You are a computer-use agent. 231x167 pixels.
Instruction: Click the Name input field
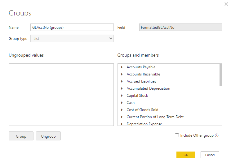[x=72, y=27]
